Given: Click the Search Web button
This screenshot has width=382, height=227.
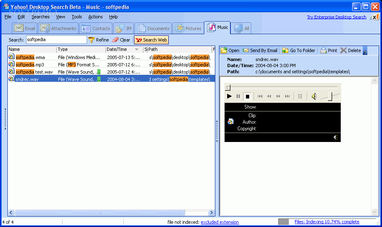Looking at the screenshot, I should coord(151,40).
